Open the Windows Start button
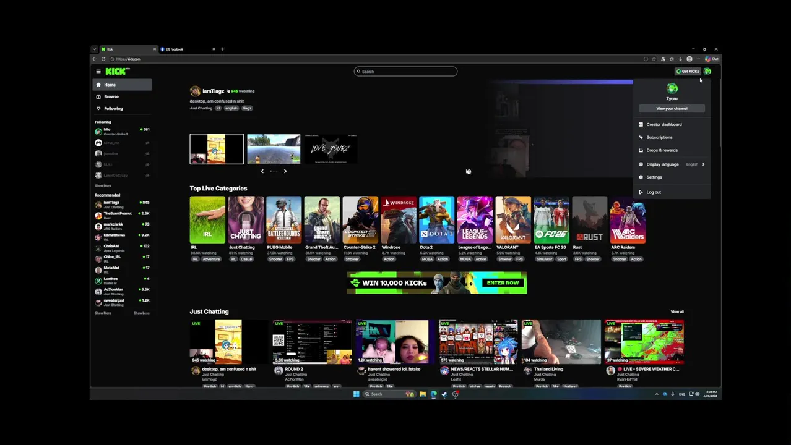This screenshot has height=445, width=791. (x=356, y=394)
